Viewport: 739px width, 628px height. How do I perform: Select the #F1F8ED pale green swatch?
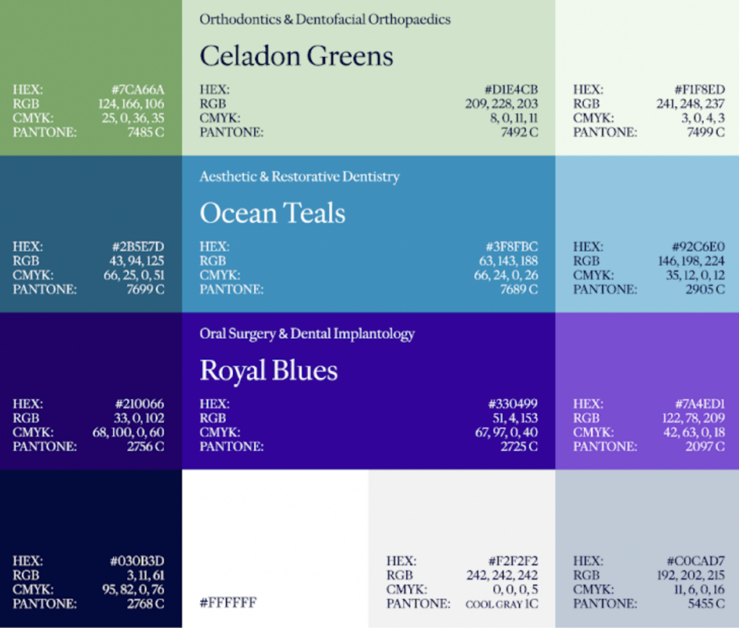pos(647,78)
